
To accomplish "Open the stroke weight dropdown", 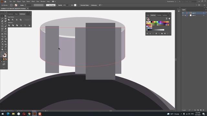I will (32, 5).
